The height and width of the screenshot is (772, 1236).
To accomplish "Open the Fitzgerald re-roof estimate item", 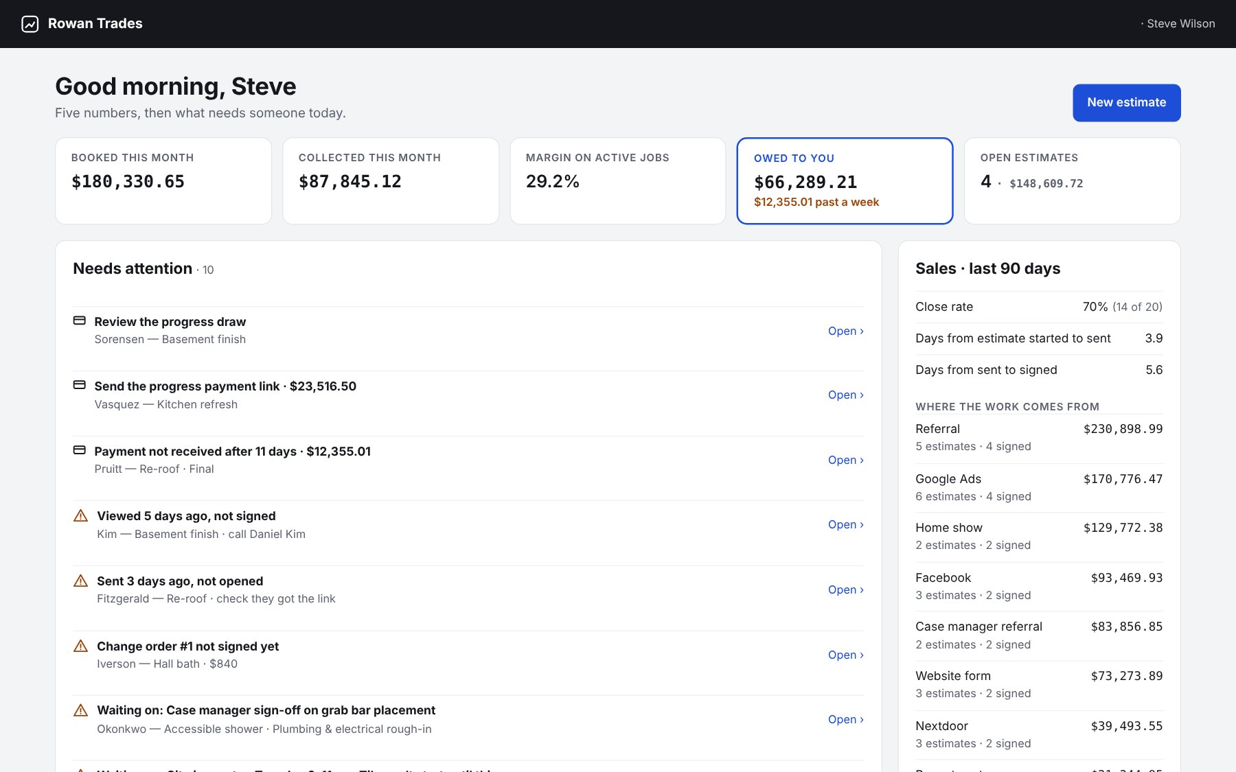I will pos(845,589).
